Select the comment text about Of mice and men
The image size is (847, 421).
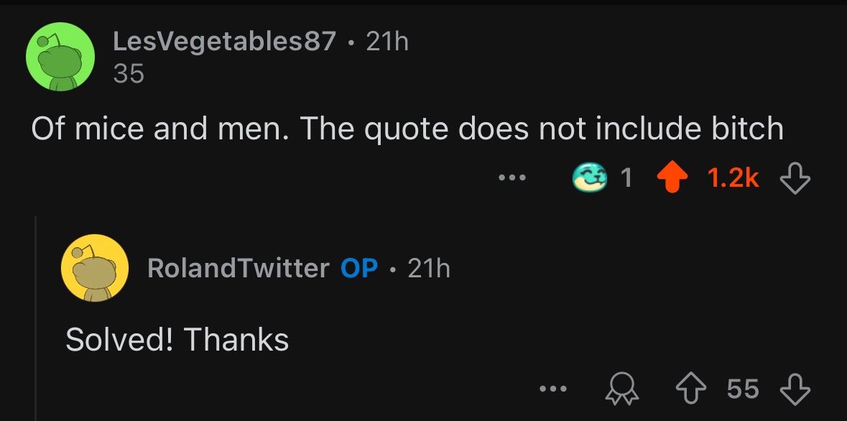pos(407,129)
